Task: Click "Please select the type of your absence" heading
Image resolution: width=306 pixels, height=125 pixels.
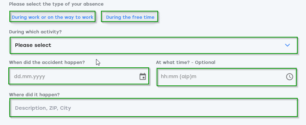Action: point(56,4)
